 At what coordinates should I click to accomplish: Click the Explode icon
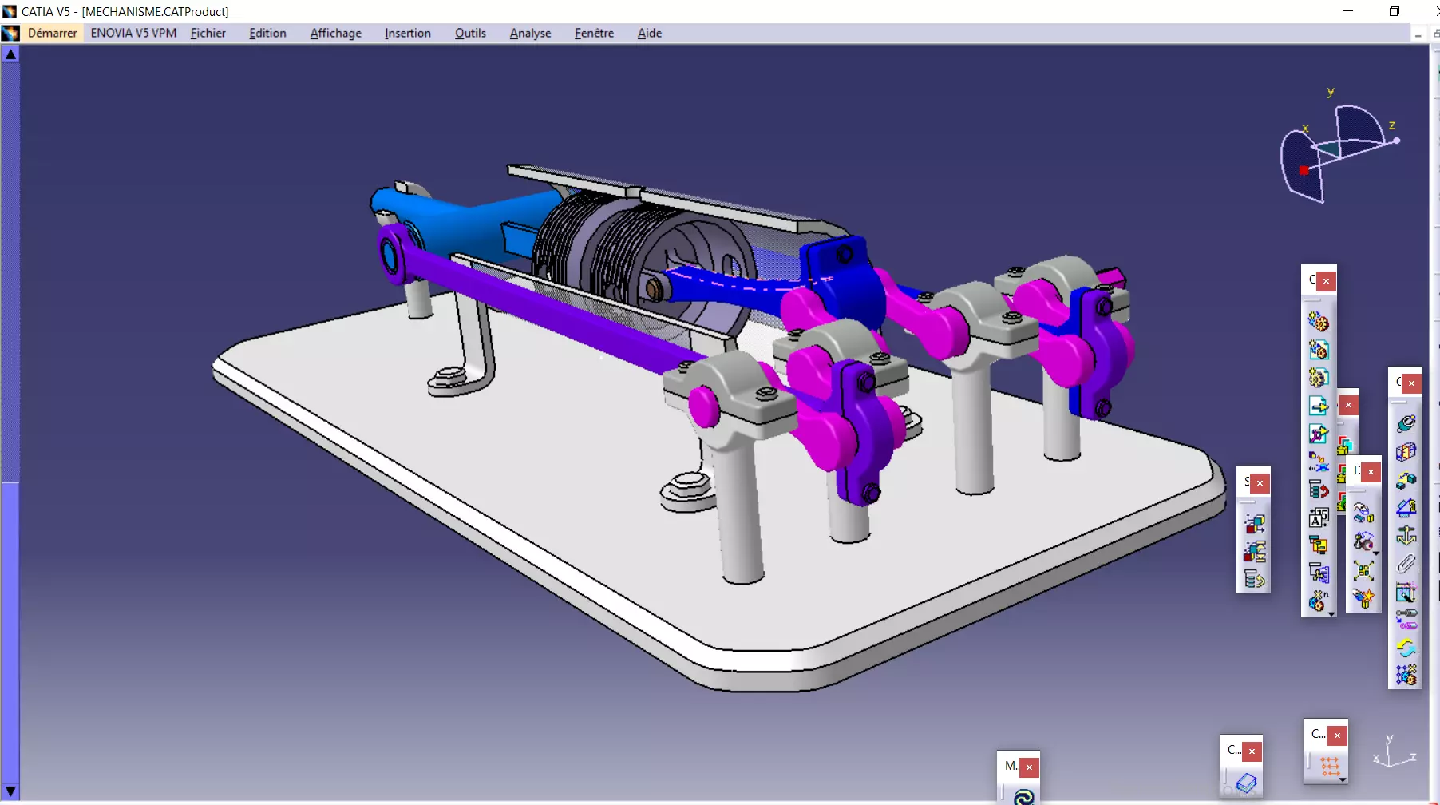click(x=1363, y=570)
